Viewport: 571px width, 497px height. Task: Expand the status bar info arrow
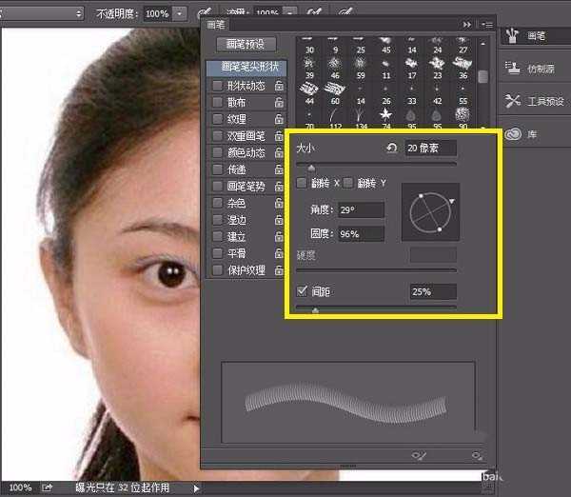(196, 487)
